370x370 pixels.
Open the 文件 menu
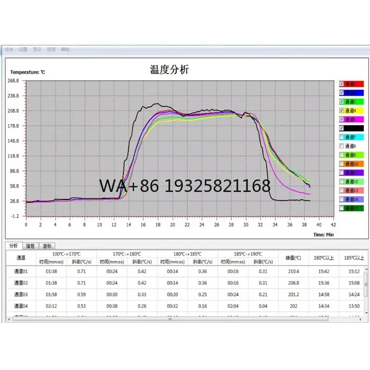click(x=9, y=49)
